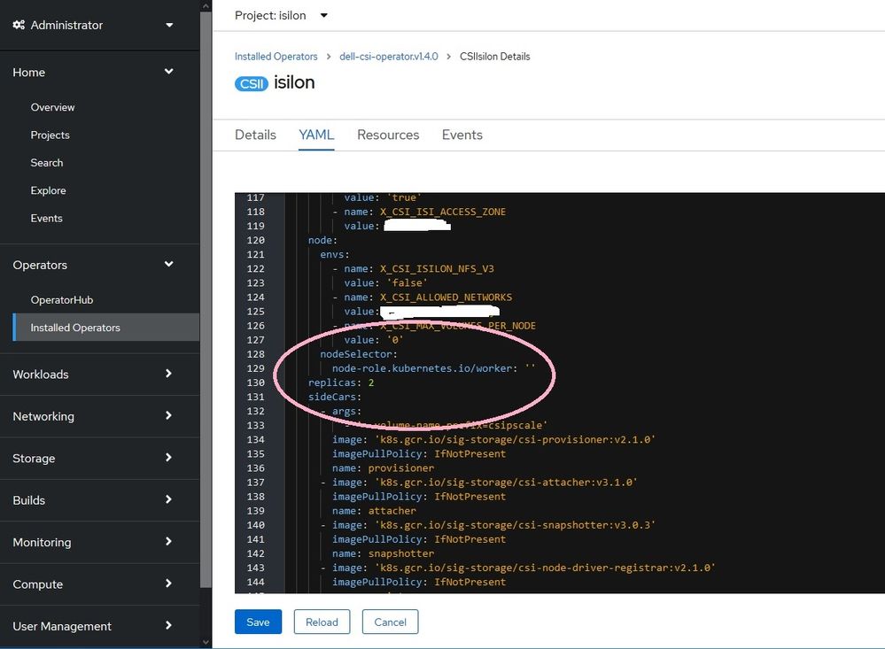Switch to the Details tab
The image size is (885, 649).
[255, 135]
